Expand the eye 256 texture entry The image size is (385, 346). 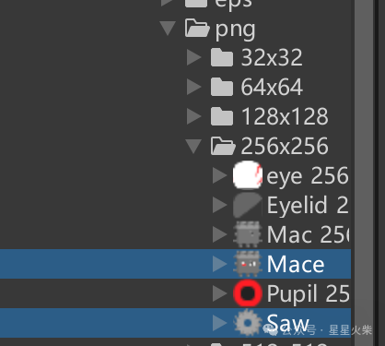pos(219,175)
